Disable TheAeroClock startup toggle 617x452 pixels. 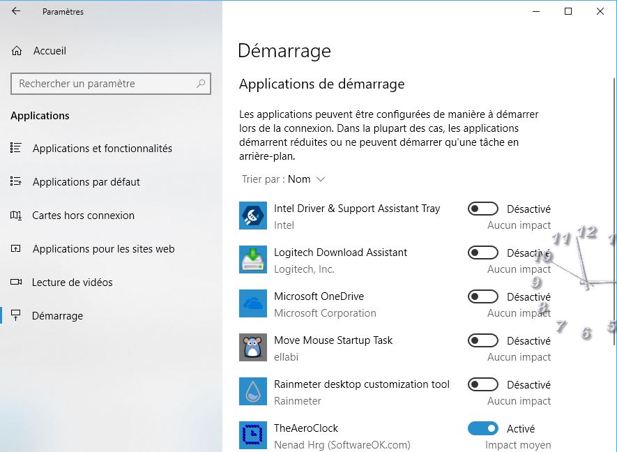click(x=483, y=428)
